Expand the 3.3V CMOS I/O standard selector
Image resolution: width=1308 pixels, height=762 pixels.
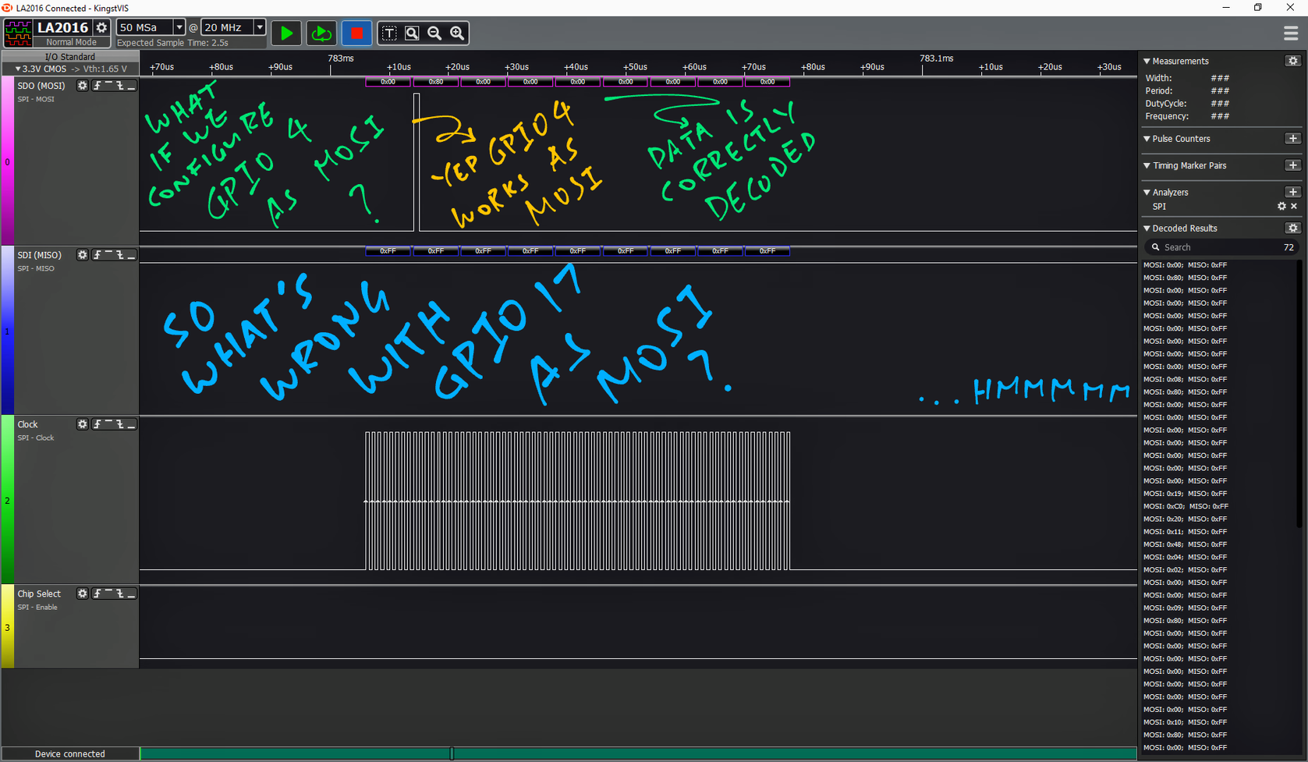point(18,69)
